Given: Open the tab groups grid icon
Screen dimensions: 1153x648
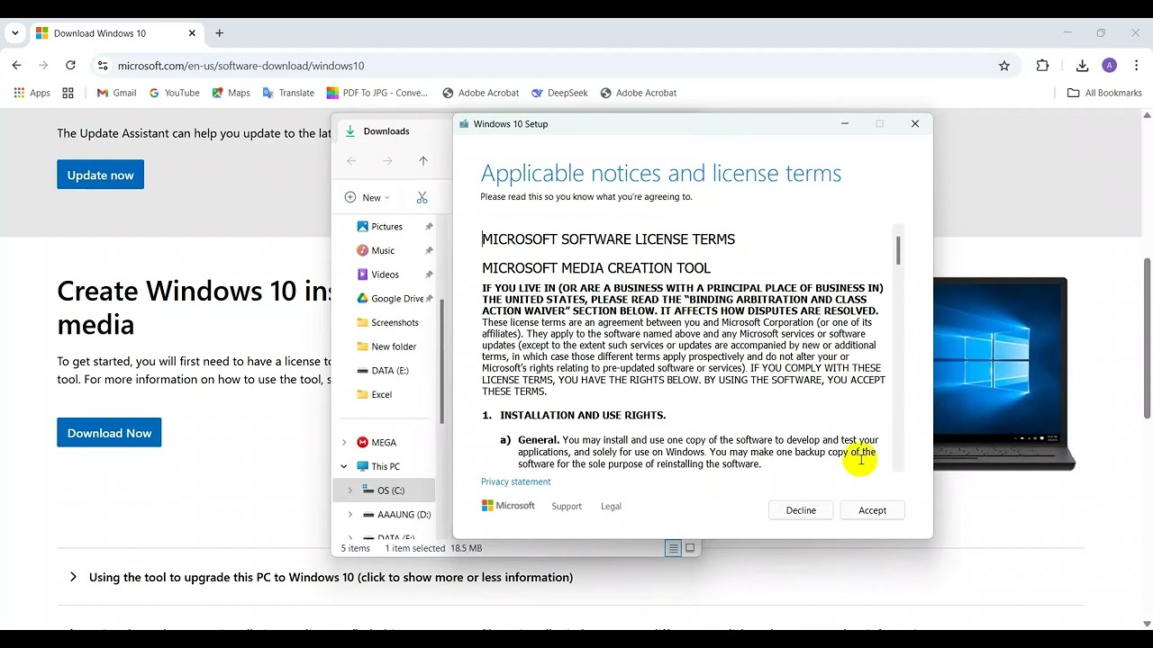Looking at the screenshot, I should coord(68,93).
